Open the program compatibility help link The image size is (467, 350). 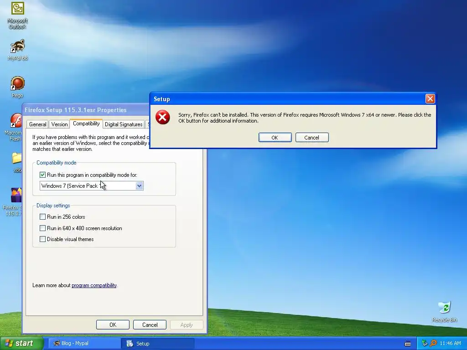tap(94, 285)
